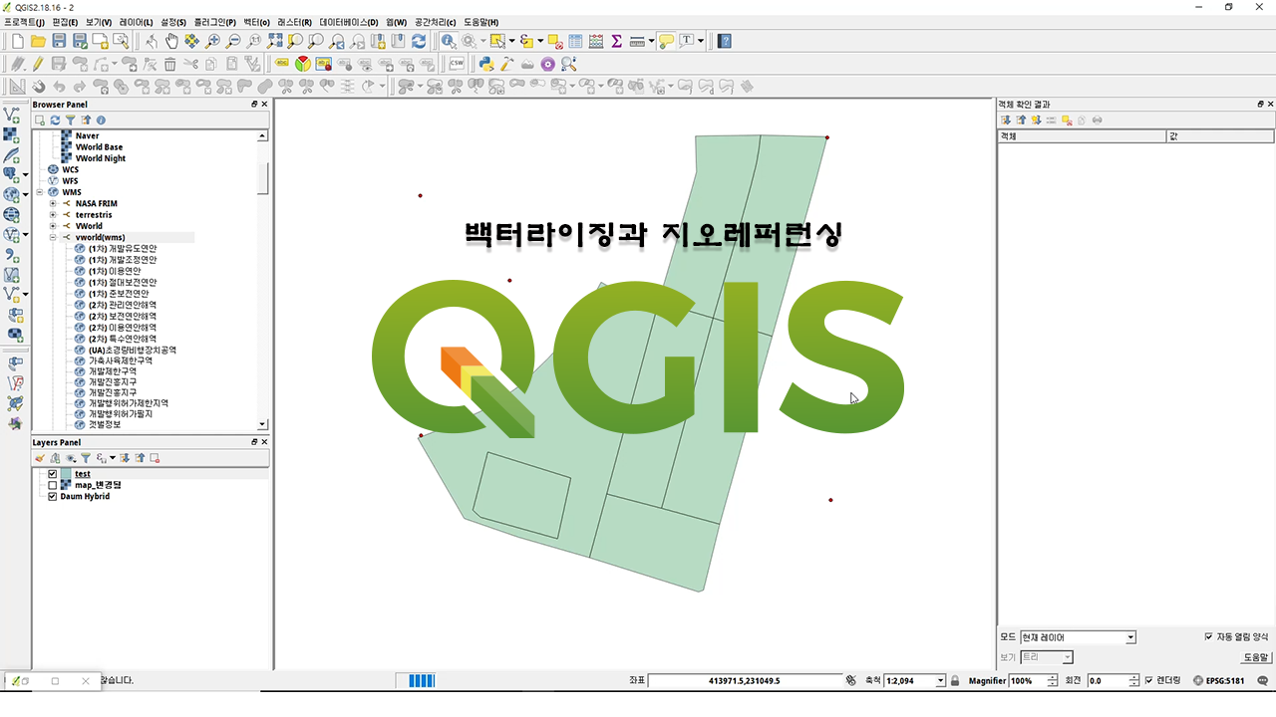Open the 벡터 menu
Screen dimensions: 1276x717
(x=256, y=22)
